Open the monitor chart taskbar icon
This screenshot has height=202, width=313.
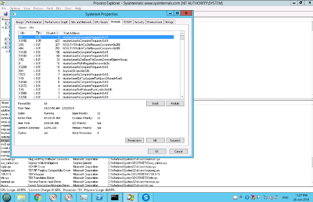(84, 197)
